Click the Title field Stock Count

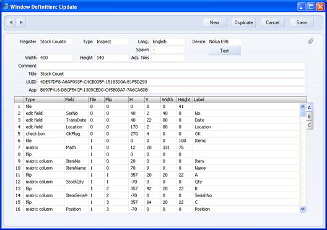point(172,74)
